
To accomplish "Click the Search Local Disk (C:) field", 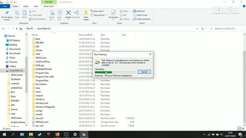I will (x=226, y=29).
